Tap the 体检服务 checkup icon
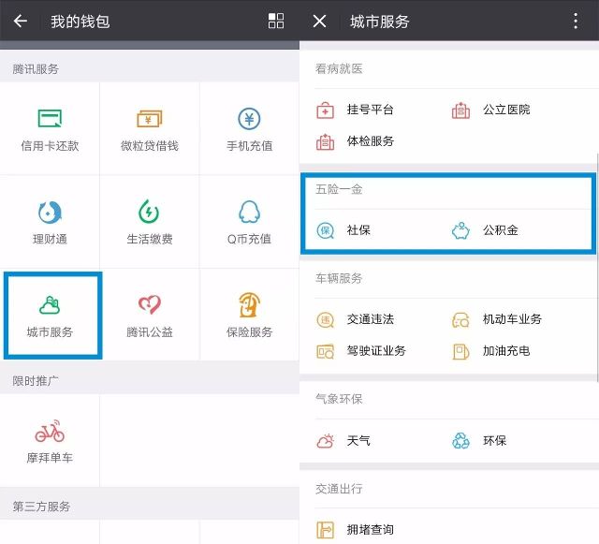The width and height of the screenshot is (599, 544). [x=325, y=141]
